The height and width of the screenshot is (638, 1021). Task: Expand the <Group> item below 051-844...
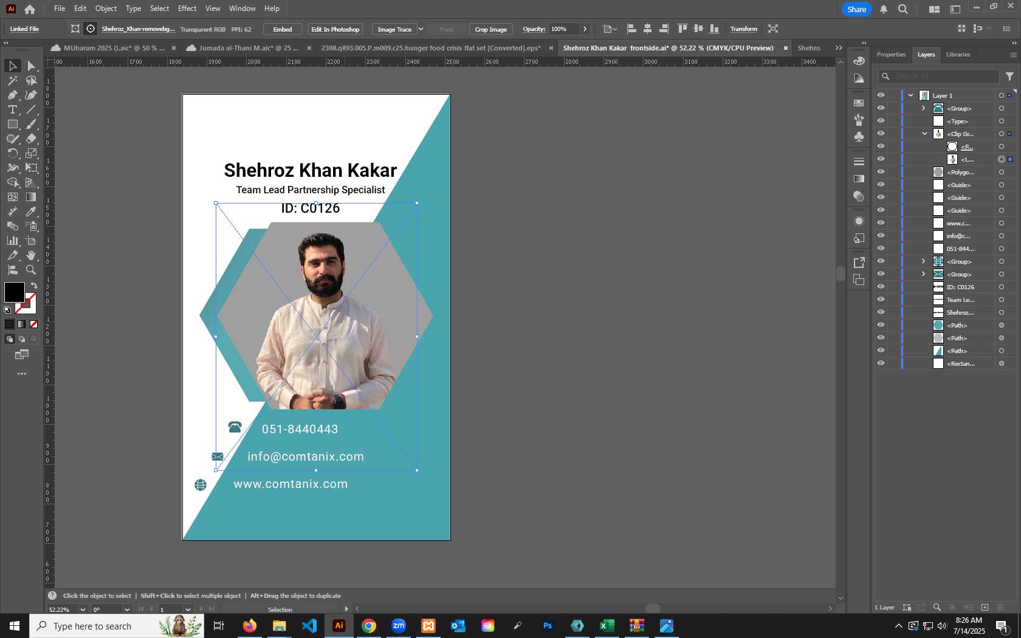coord(924,261)
